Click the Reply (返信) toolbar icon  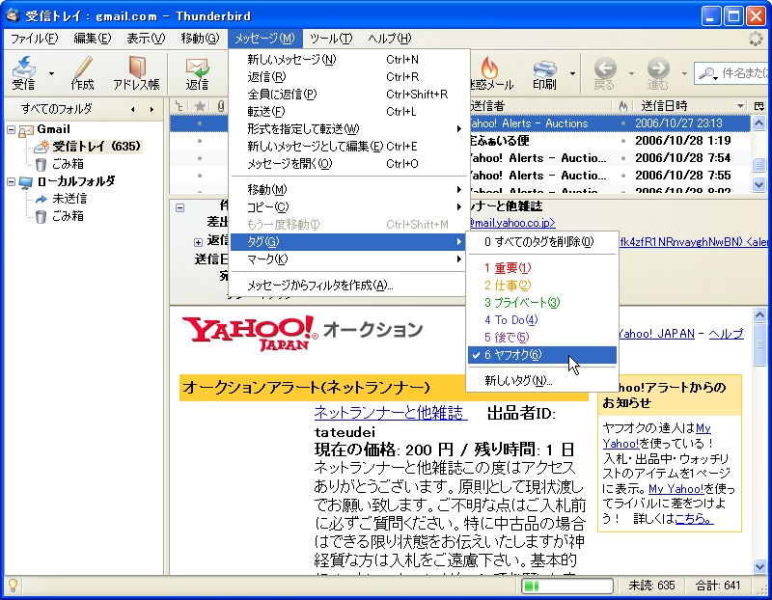[197, 68]
